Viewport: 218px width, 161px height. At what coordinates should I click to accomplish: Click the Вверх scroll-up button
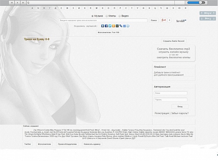click(x=208, y=13)
